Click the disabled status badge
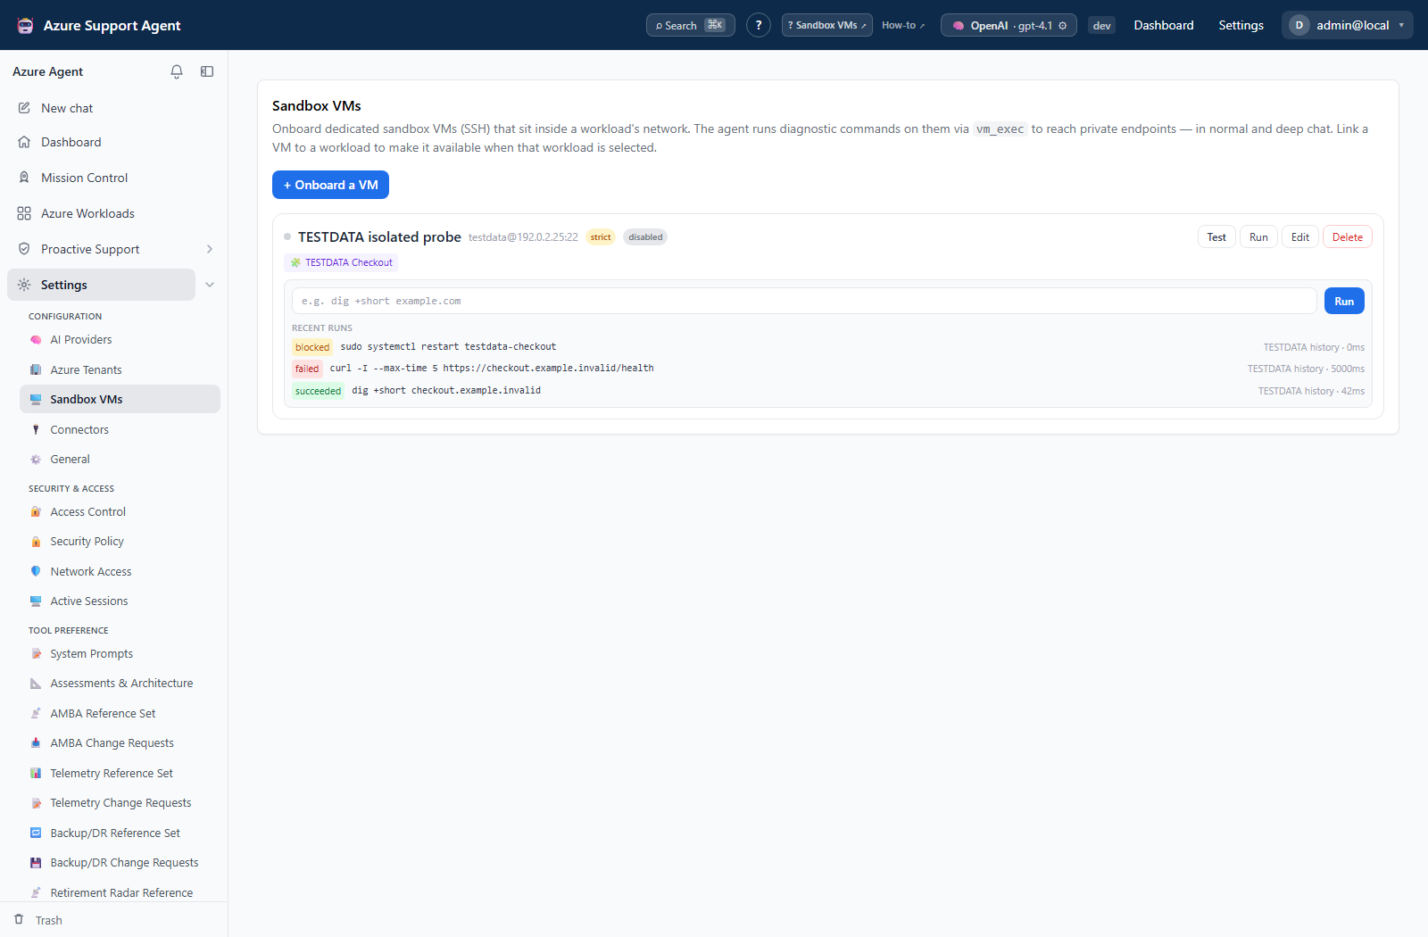This screenshot has height=937, width=1428. 645,236
